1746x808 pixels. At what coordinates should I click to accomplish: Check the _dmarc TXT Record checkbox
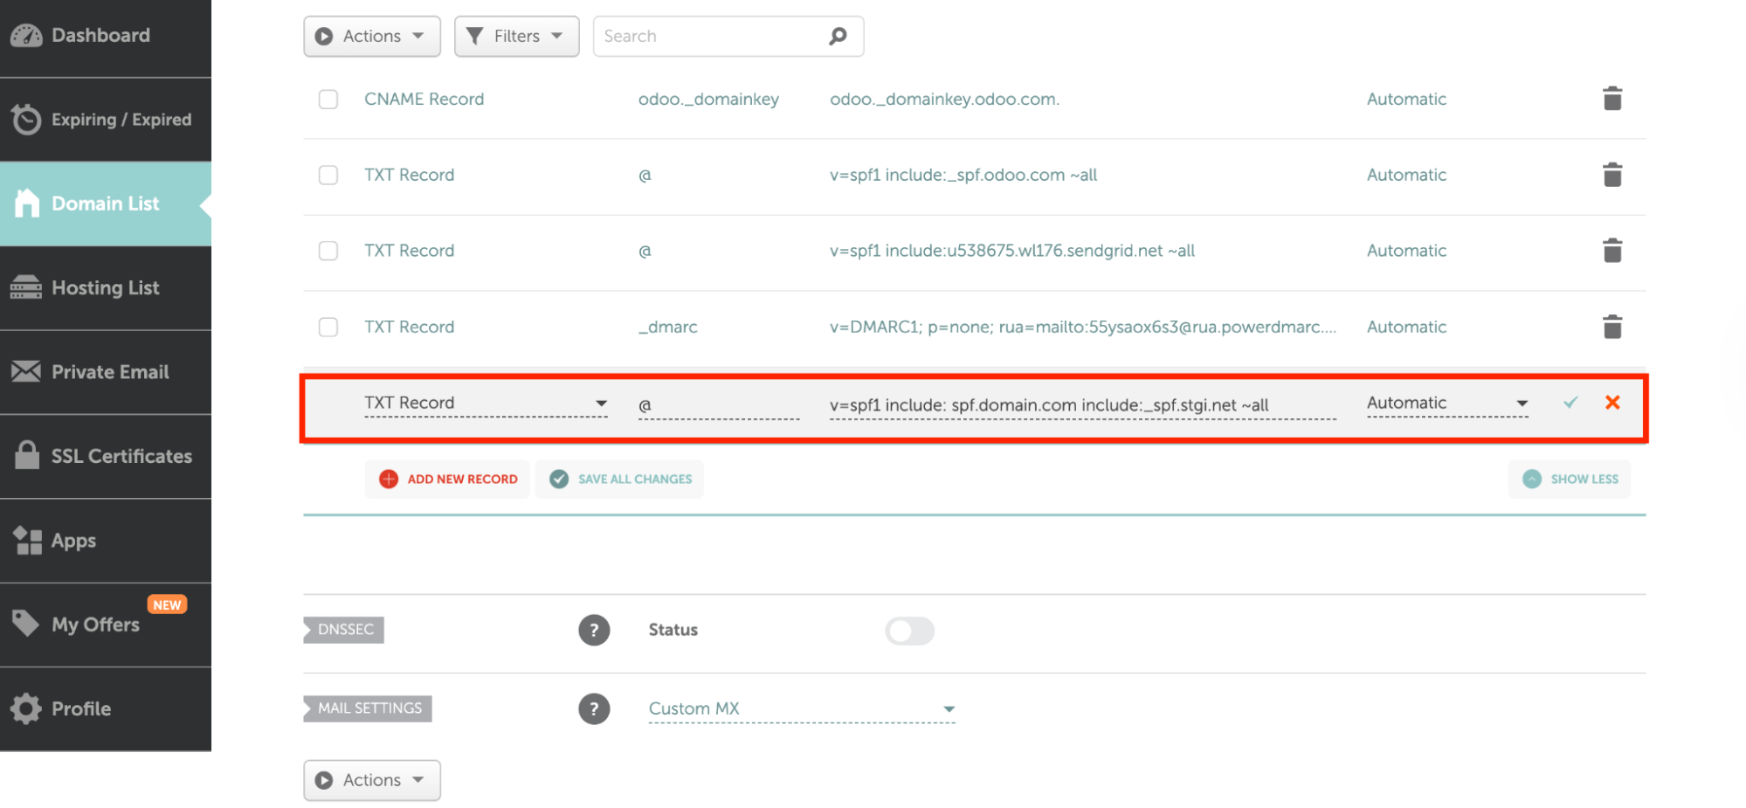[328, 327]
